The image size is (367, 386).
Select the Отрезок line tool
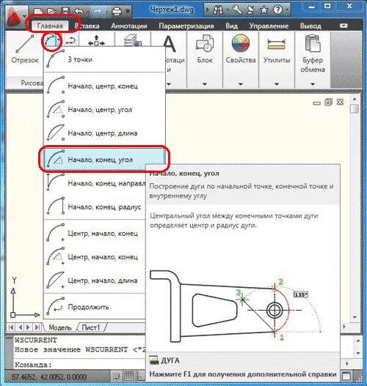pyautogui.click(x=25, y=49)
